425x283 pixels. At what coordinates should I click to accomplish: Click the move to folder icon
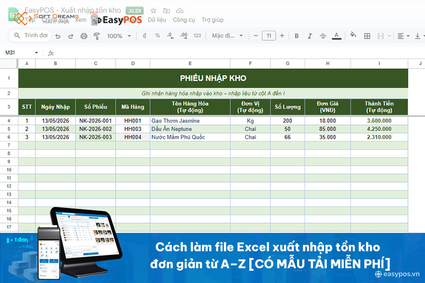(166, 11)
